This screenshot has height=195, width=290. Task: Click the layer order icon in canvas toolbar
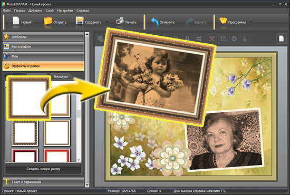(100, 38)
